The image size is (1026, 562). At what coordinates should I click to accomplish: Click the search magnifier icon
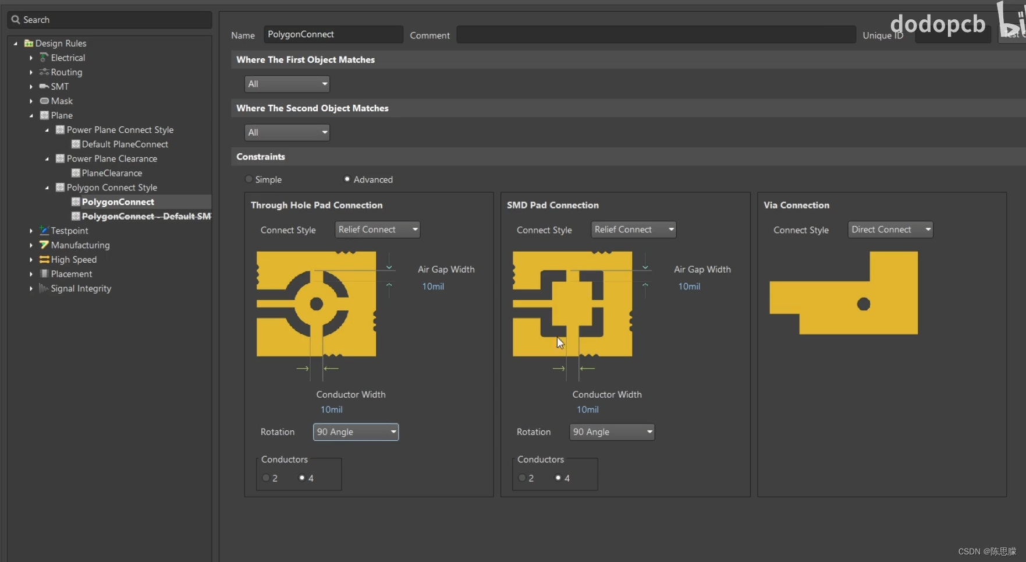(x=16, y=20)
